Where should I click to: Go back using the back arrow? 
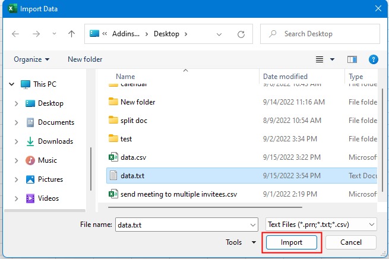click(x=15, y=34)
